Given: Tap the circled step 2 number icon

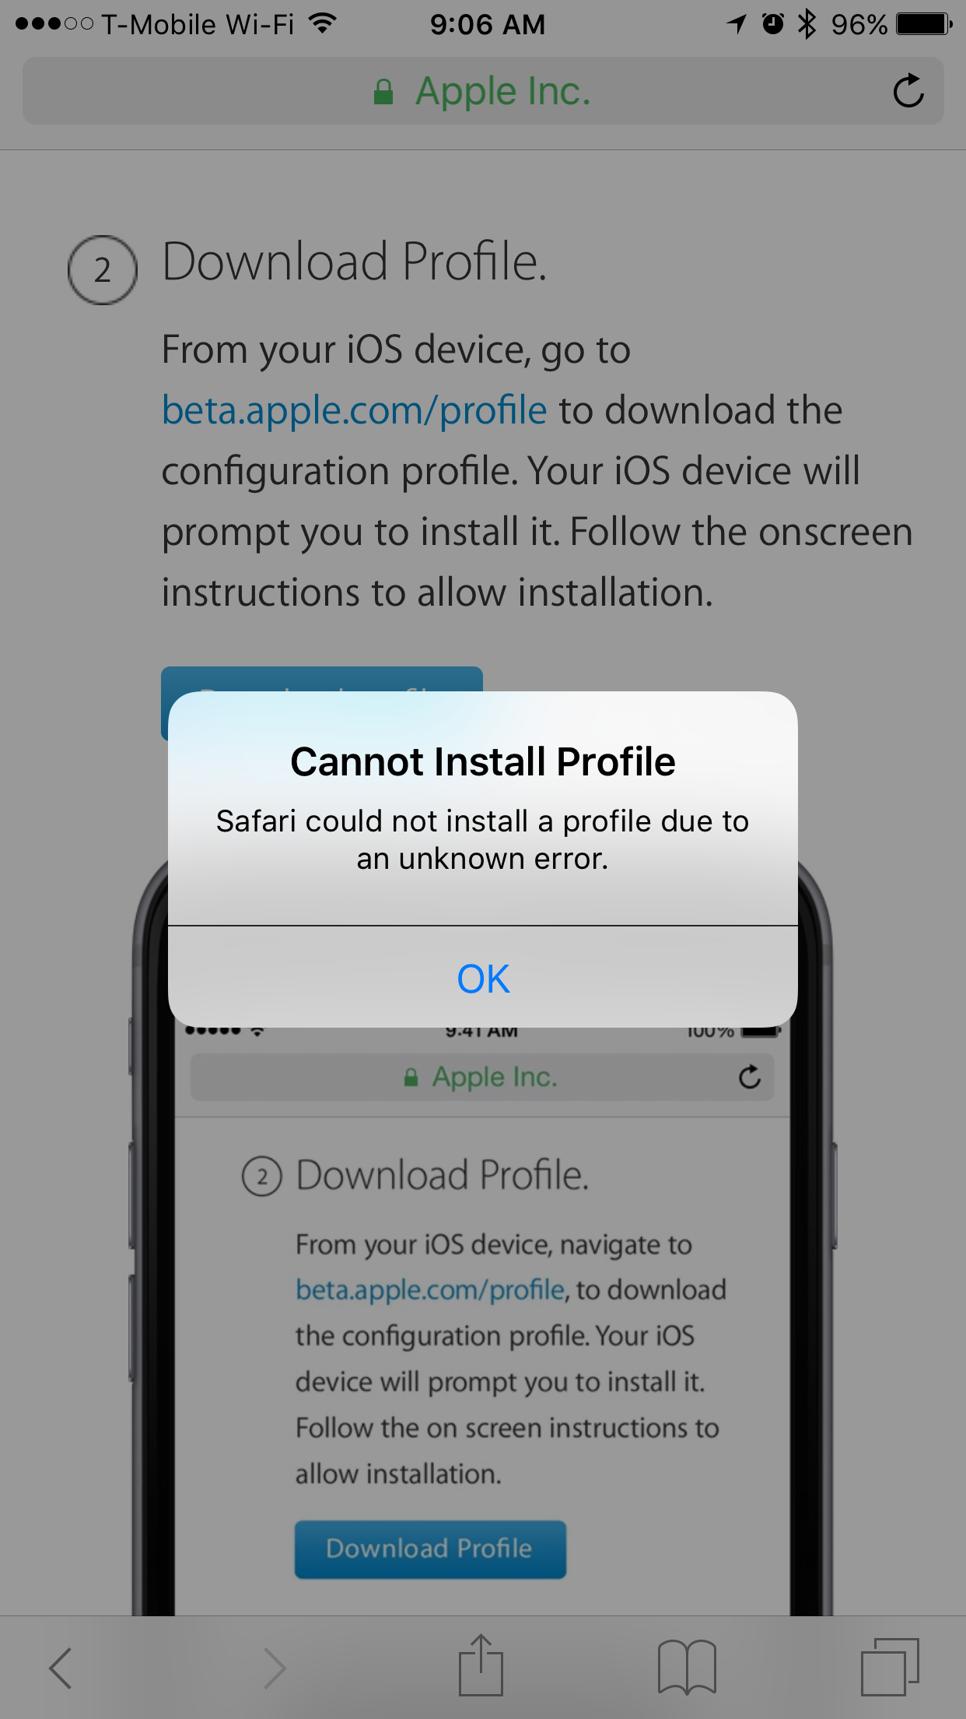Looking at the screenshot, I should click(x=103, y=270).
